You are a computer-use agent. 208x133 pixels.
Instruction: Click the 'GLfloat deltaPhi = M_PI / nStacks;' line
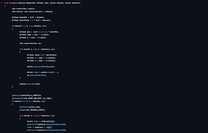click(x=28, y=17)
